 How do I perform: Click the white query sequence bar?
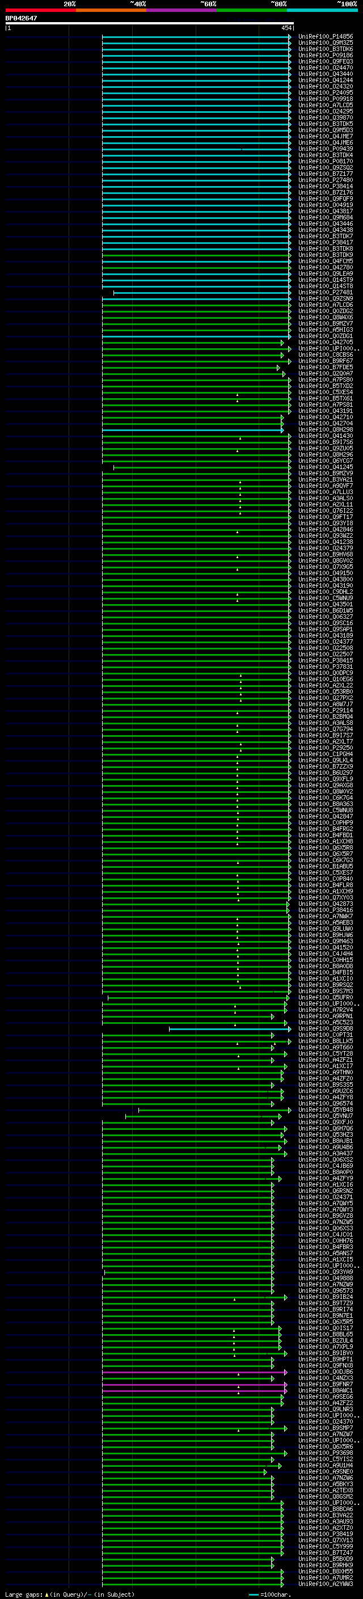pos(150,24)
